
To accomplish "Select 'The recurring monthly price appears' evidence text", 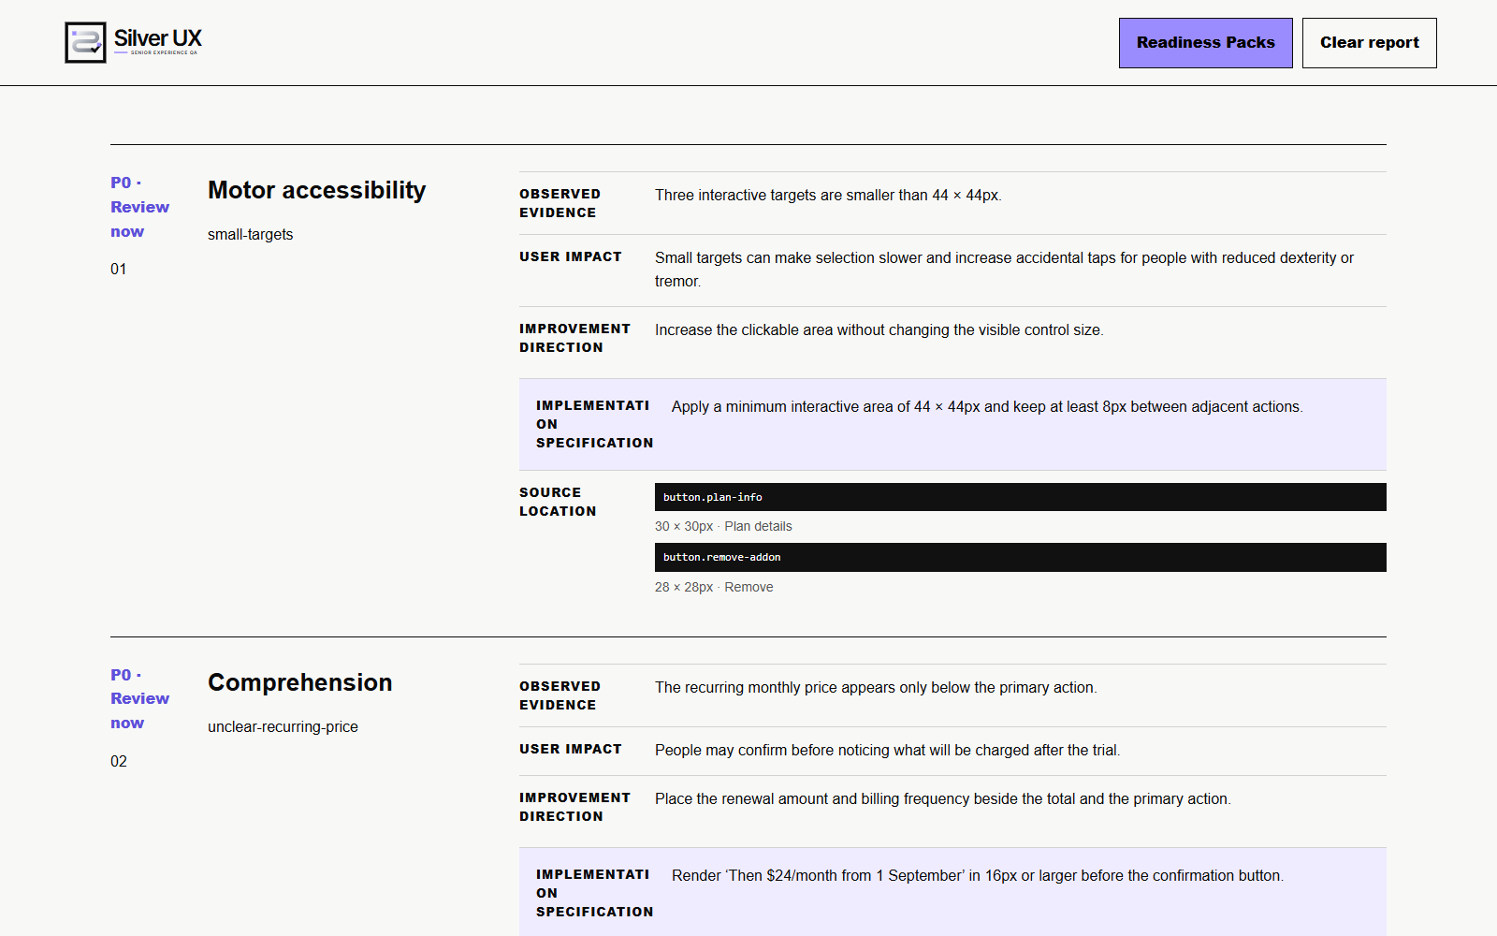I will pyautogui.click(x=876, y=687).
